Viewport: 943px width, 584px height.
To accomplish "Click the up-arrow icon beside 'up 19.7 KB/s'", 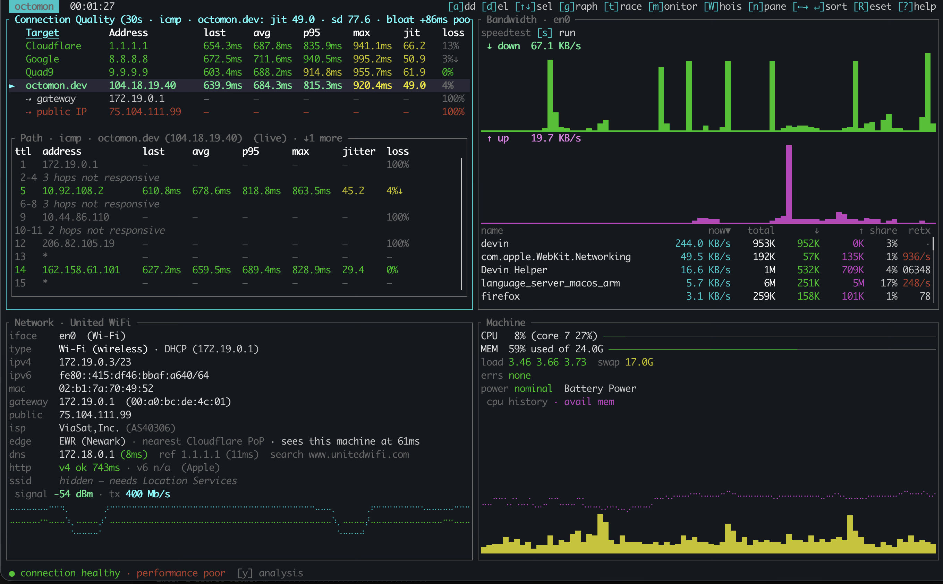I will point(490,139).
